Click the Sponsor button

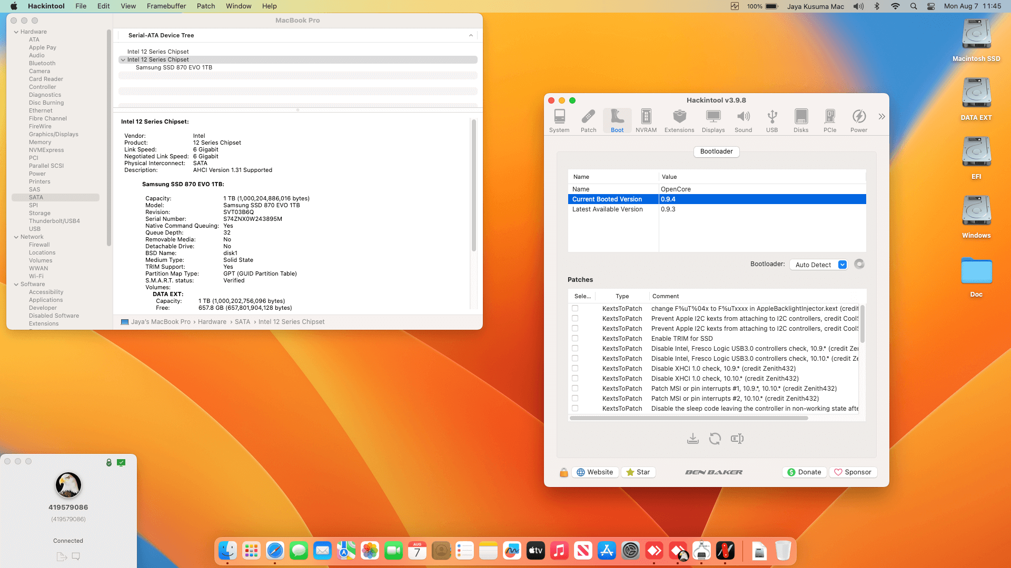tap(853, 472)
